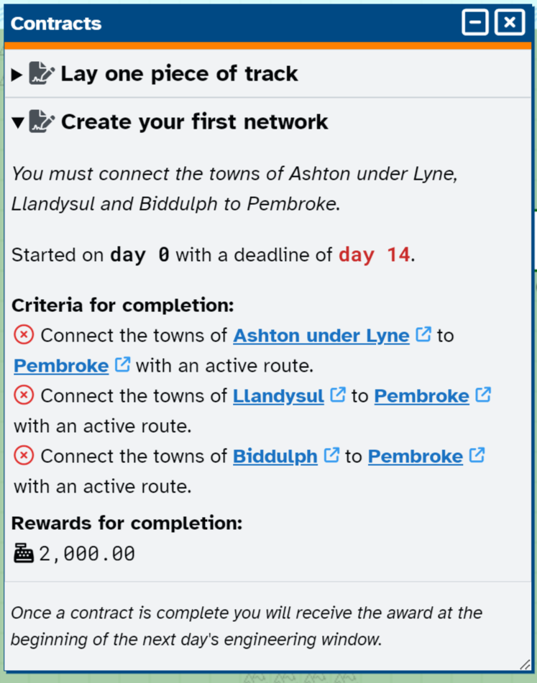The width and height of the screenshot is (537, 683).
Task: Click contract icon beside 'Create your first network'
Action: [42, 122]
